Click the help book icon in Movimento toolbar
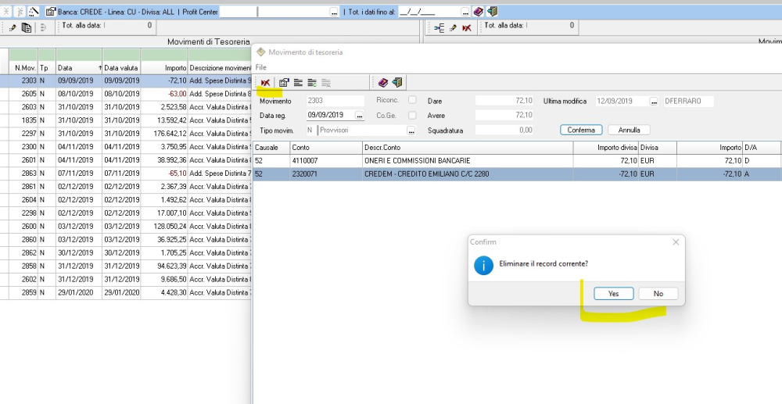Screen dimensions: 782x404 pyautogui.click(x=383, y=82)
